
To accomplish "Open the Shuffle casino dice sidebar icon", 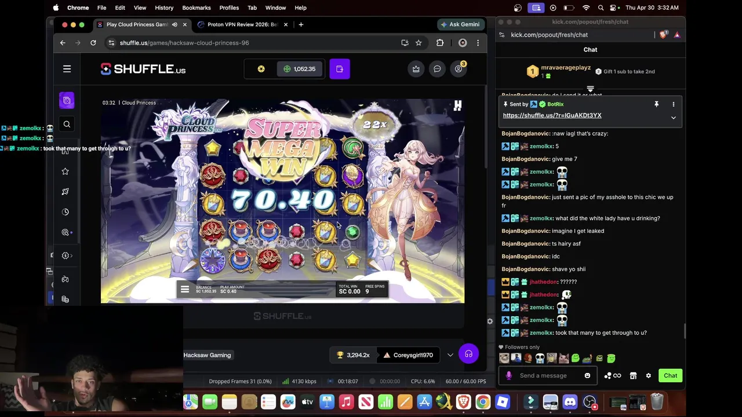I will [x=67, y=101].
